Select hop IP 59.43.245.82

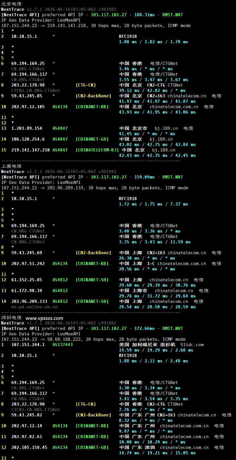(27, 415)
